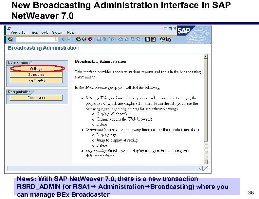Image resolution: width=259 pixels, height=199 pixels.
Task: Collapse the command field with the left triangle
Action: click(x=63, y=39)
